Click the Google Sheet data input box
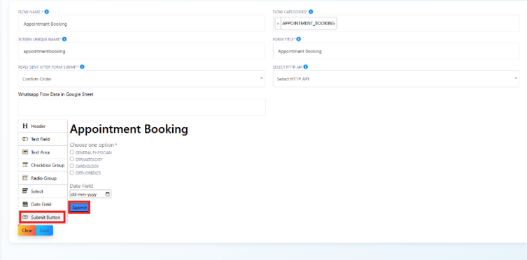The image size is (527, 260). (142, 108)
